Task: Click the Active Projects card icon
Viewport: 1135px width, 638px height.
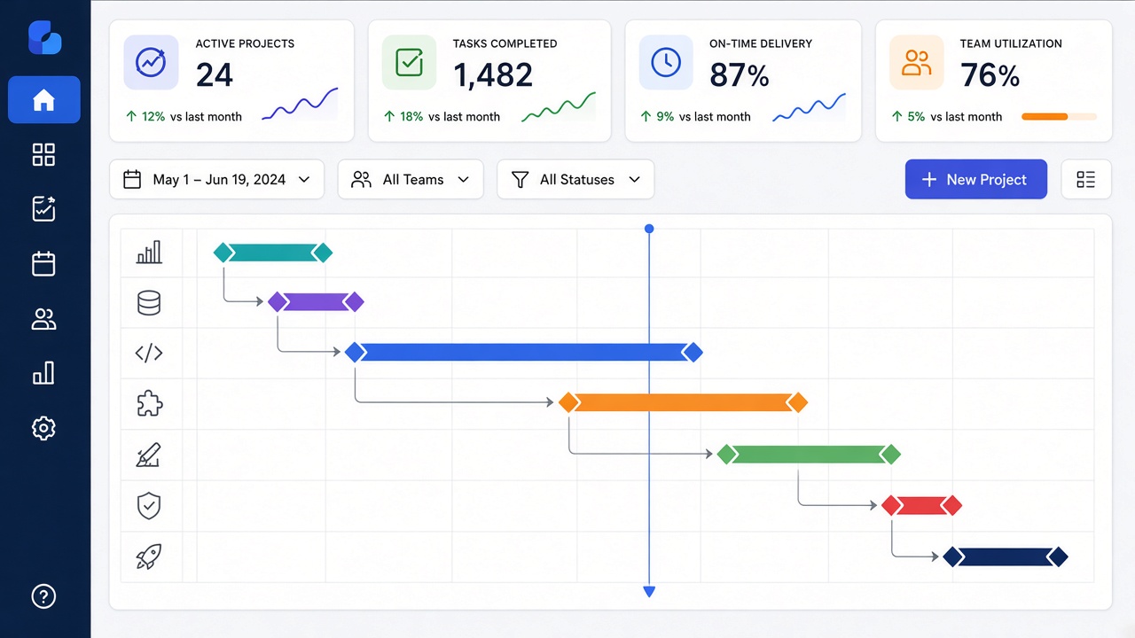Action: click(151, 62)
